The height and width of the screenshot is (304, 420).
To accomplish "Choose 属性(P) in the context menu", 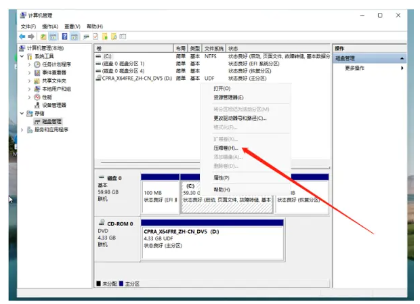I will [x=222, y=177].
